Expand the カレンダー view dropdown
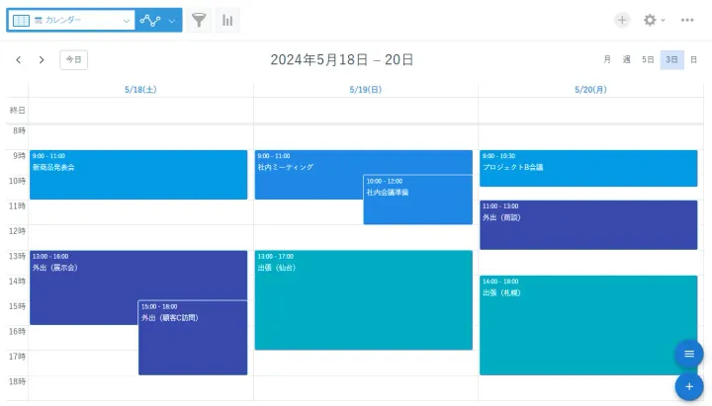The image size is (712, 406). [x=127, y=20]
